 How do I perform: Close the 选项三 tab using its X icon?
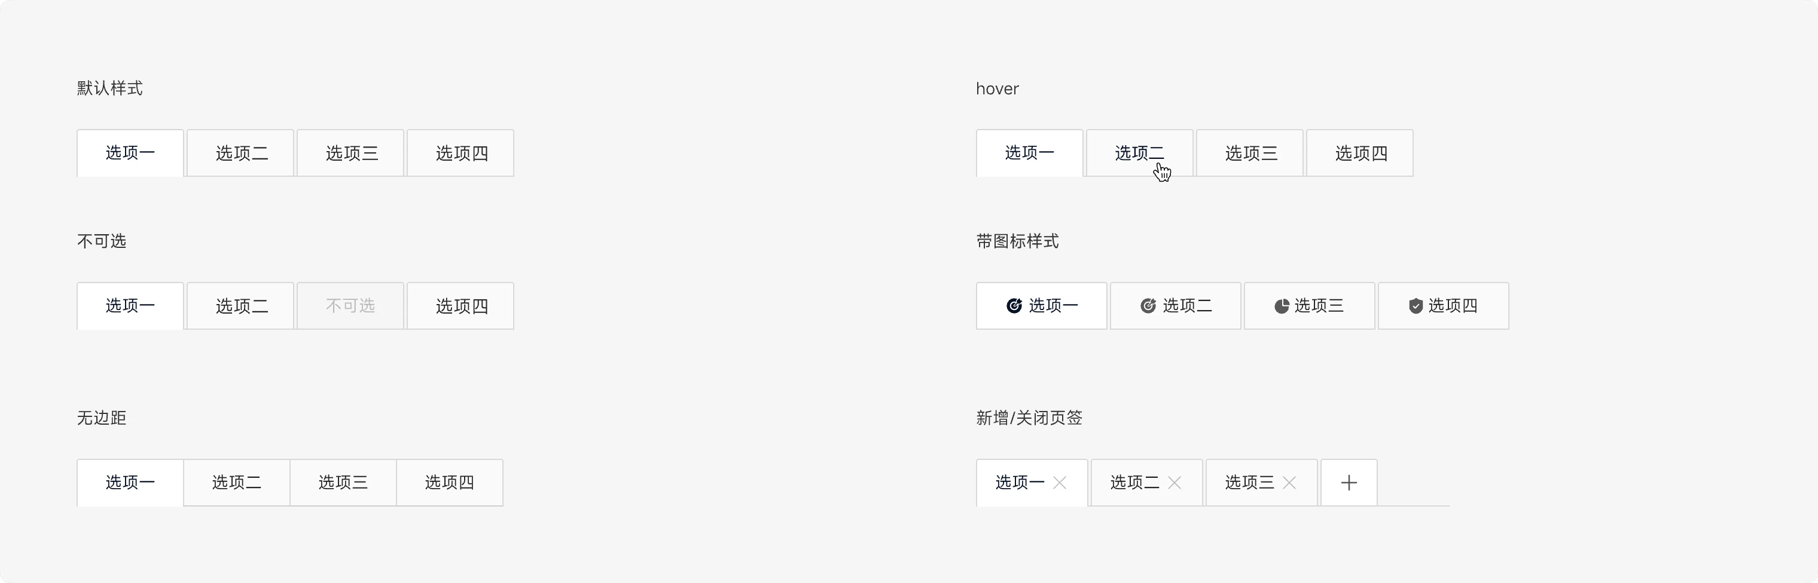[x=1289, y=483]
